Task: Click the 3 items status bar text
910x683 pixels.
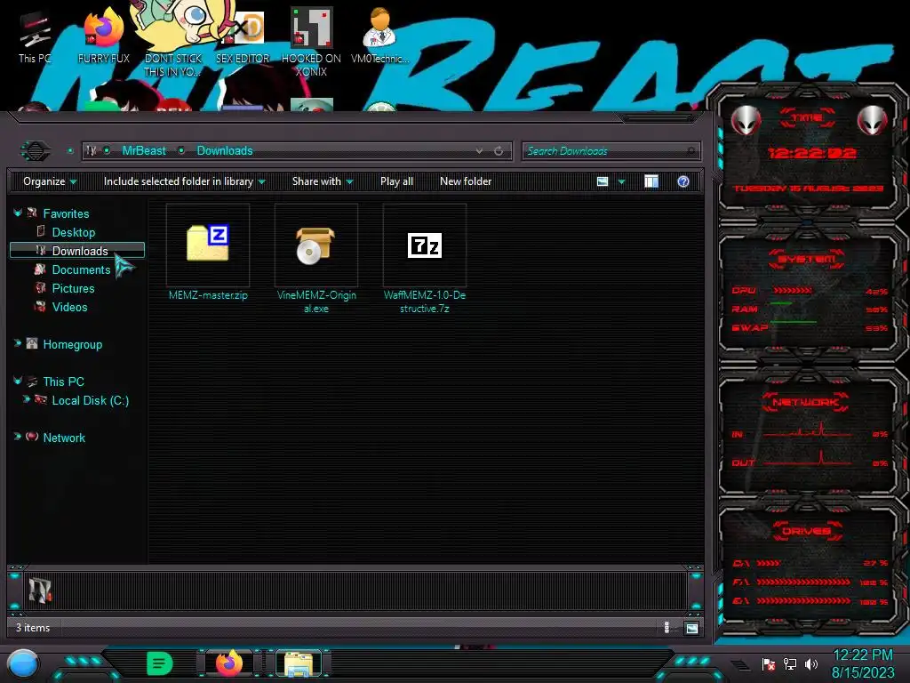Action: tap(33, 628)
